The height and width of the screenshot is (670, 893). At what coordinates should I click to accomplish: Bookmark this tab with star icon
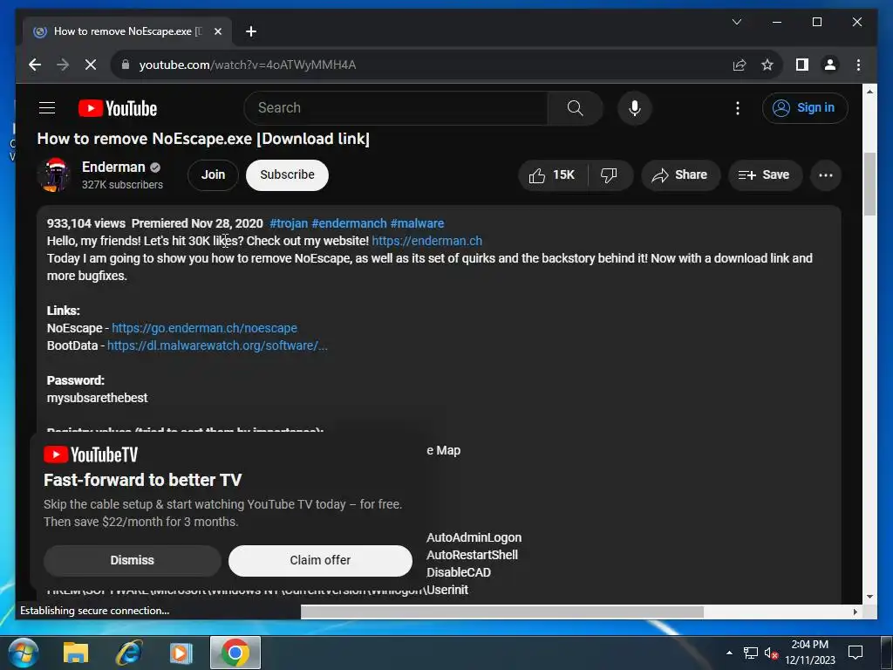pyautogui.click(x=767, y=65)
